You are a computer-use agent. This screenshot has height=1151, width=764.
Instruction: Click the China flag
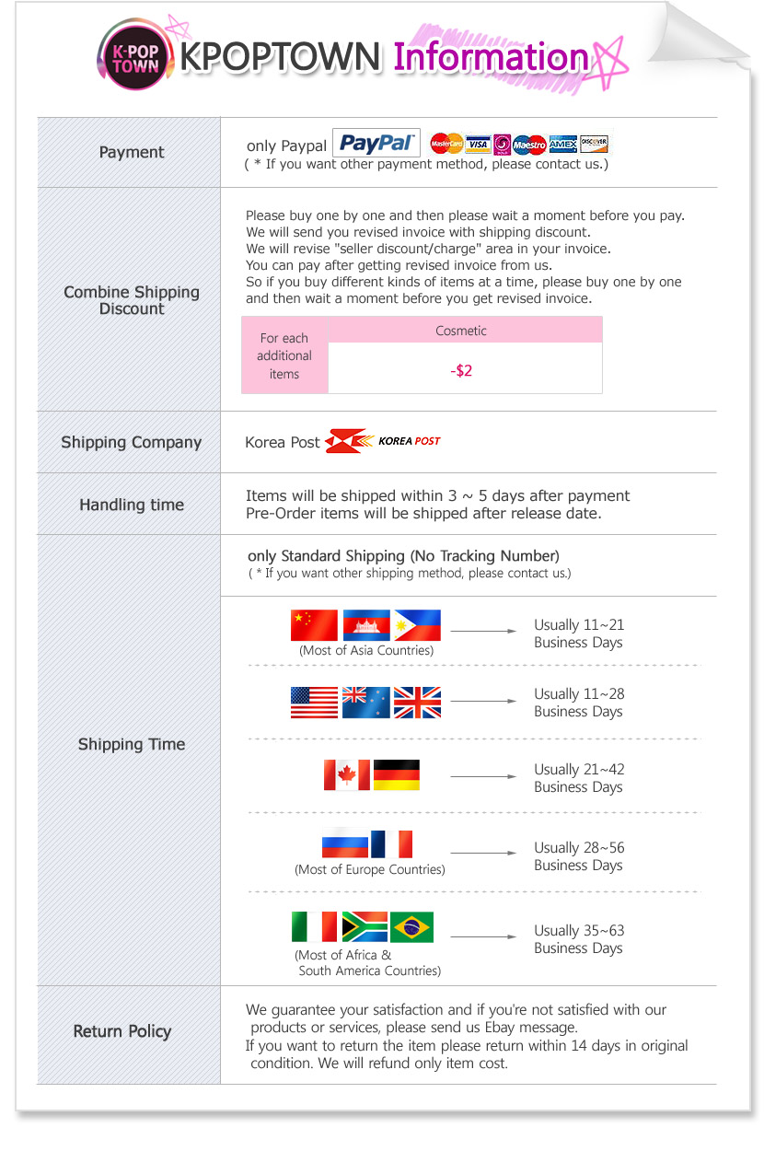(314, 625)
